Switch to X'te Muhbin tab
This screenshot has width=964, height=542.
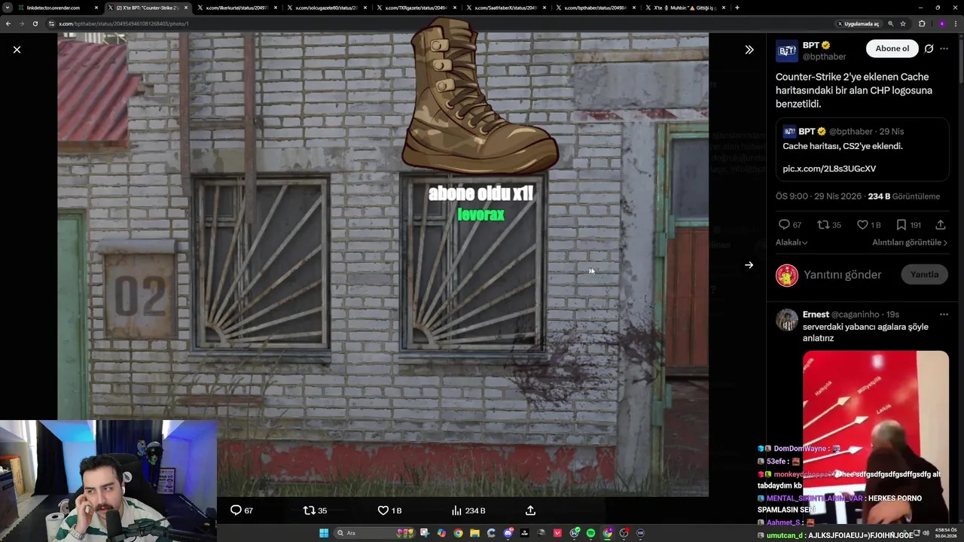(683, 8)
